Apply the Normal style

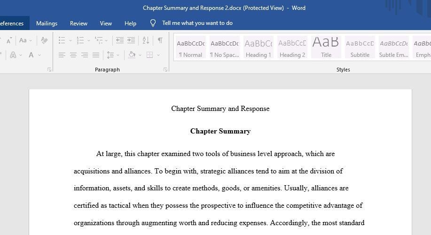[190, 47]
